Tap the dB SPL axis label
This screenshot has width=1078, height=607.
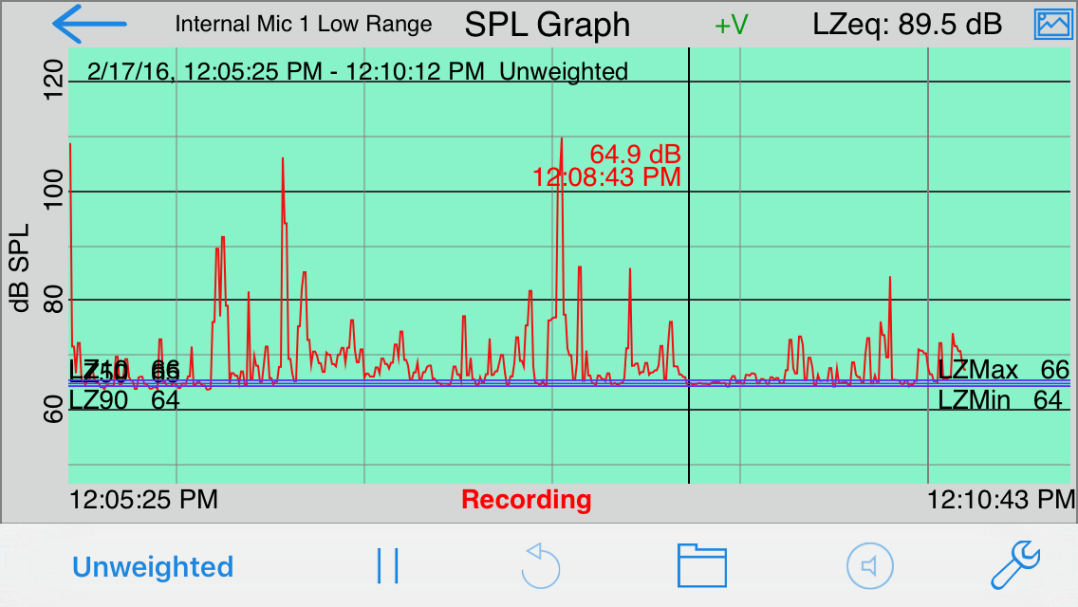(x=20, y=268)
